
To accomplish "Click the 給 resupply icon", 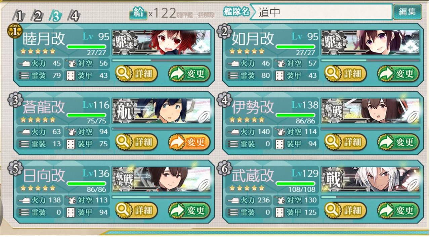I will tap(138, 13).
